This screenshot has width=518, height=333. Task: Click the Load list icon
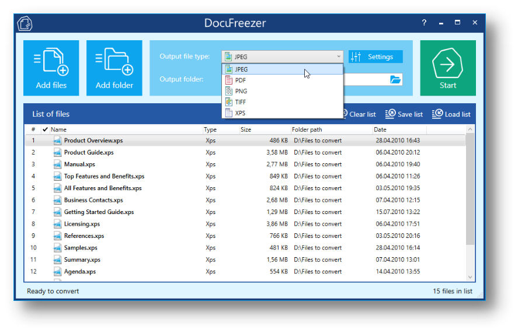[451, 114]
